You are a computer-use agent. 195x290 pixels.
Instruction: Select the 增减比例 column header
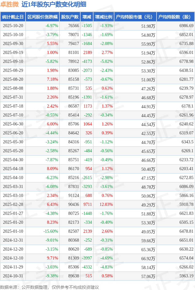pyautogui.click(x=104, y=17)
